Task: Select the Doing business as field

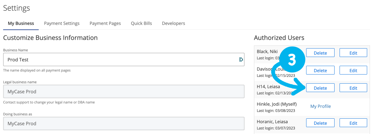Action: click(124, 124)
